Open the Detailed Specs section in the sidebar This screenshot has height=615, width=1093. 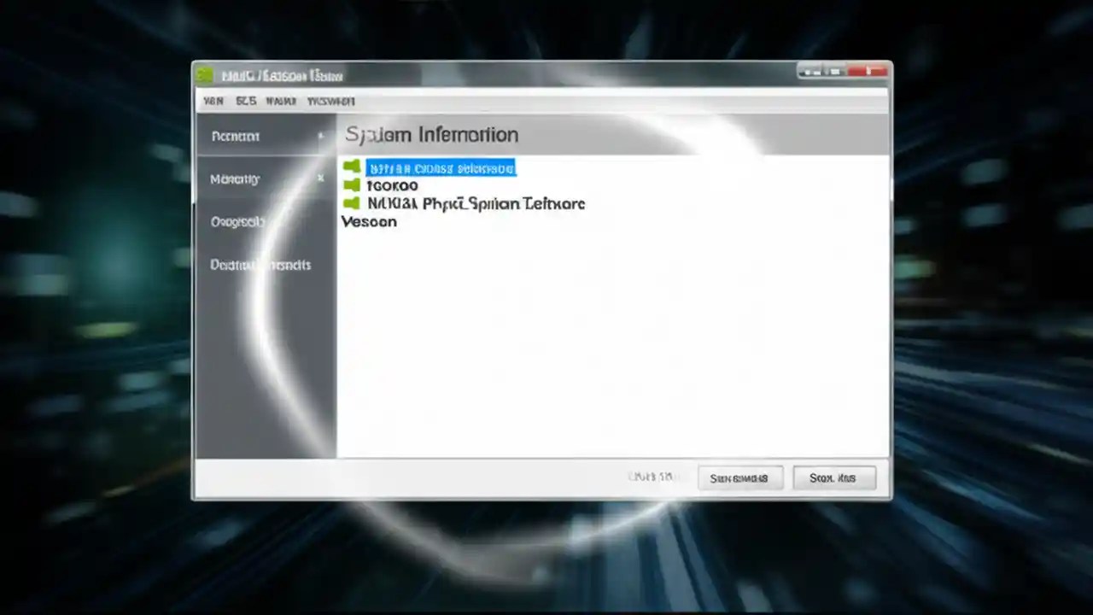coord(260,265)
